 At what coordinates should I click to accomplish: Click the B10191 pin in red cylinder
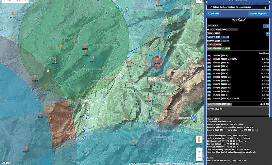coord(157,60)
